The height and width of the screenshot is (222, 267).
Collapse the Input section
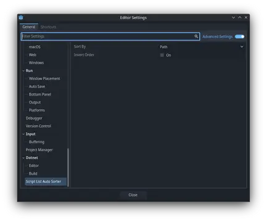pos(23,134)
